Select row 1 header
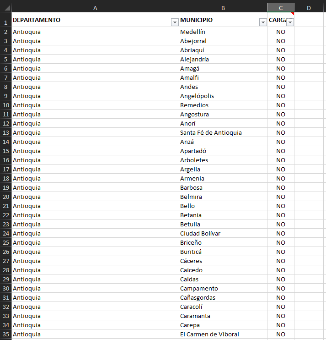The height and width of the screenshot is (340, 326). tap(6, 22)
